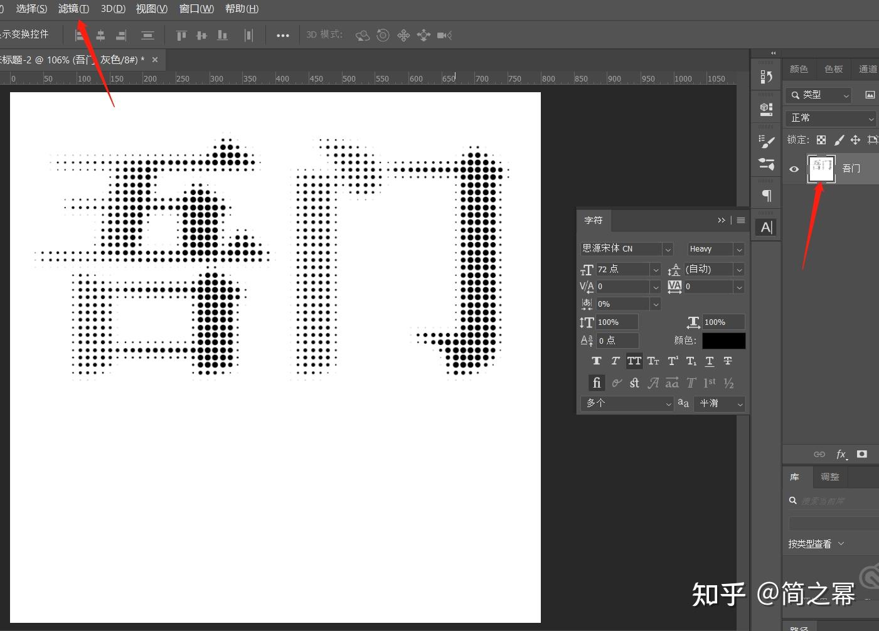Image resolution: width=879 pixels, height=631 pixels.
Task: Open the Brush Settings panel icon
Action: pos(766,142)
